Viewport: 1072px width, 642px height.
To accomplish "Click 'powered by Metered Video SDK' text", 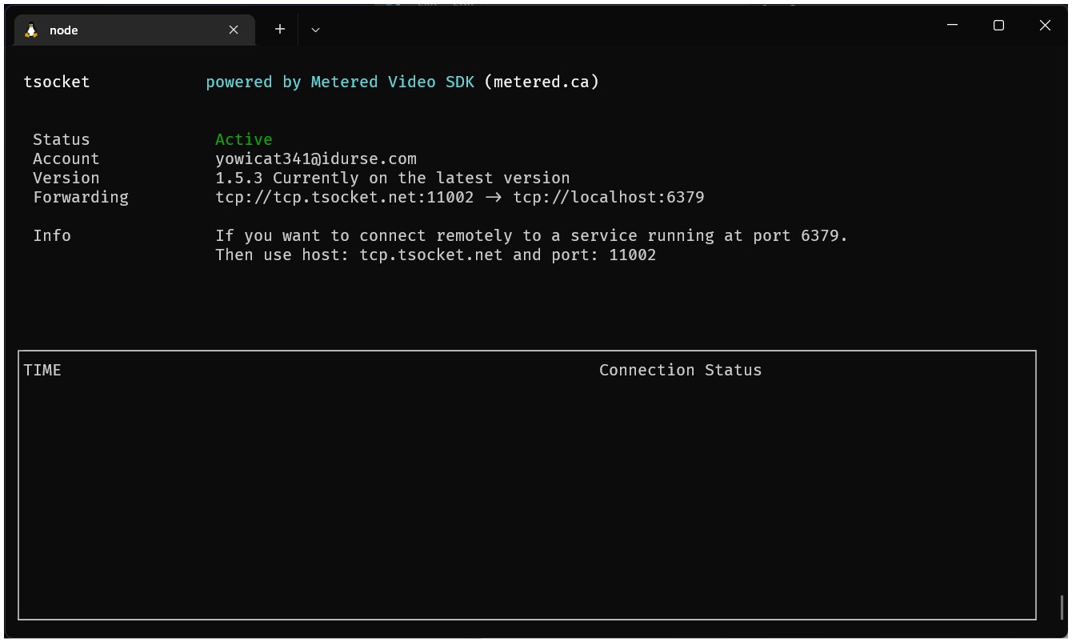I will click(x=340, y=82).
